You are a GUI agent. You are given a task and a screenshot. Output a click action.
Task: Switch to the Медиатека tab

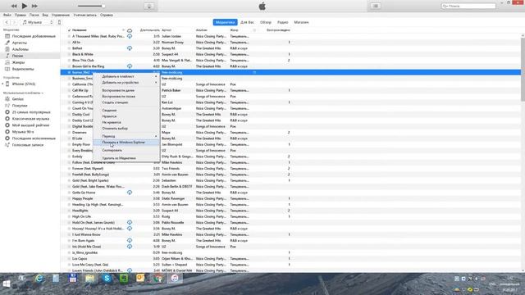pos(225,22)
